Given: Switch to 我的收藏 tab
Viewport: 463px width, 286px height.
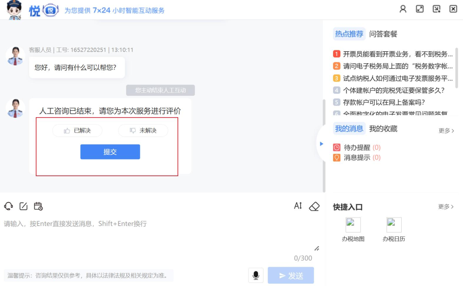Looking at the screenshot, I should 383,129.
